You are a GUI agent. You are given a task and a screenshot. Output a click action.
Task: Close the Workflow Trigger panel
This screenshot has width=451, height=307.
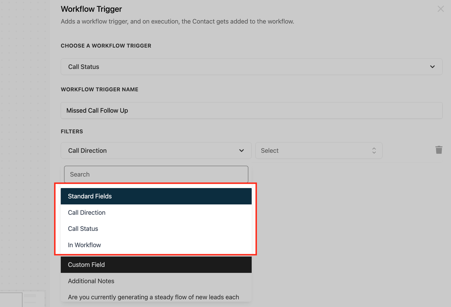[x=441, y=9]
